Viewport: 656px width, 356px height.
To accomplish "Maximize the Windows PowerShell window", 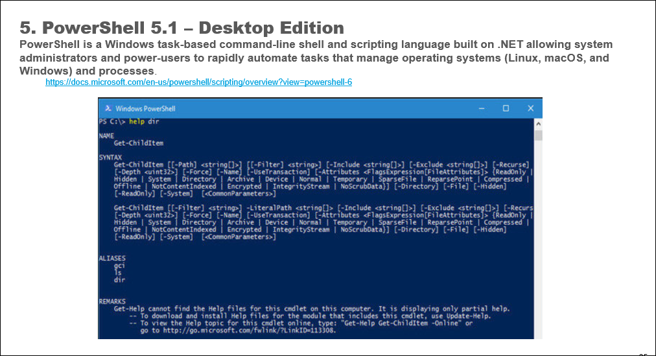I will click(x=506, y=108).
